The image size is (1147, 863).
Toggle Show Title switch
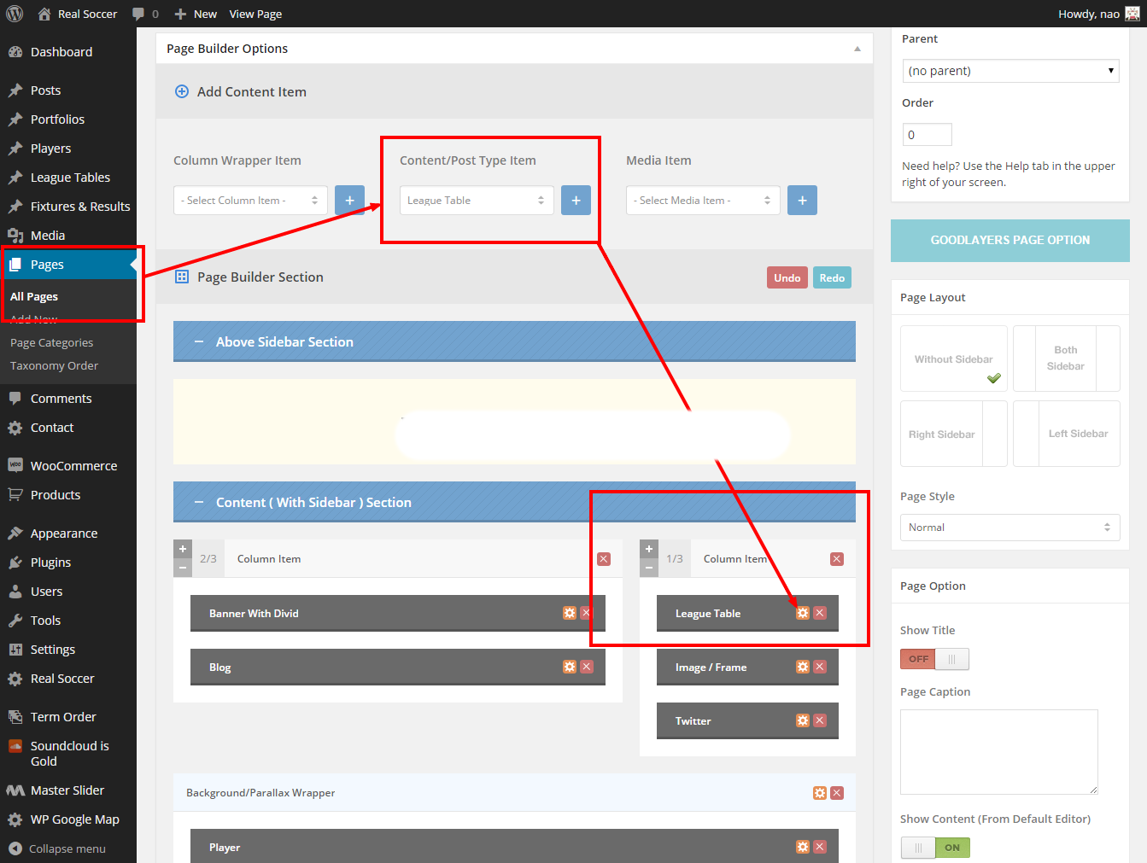pos(934,659)
